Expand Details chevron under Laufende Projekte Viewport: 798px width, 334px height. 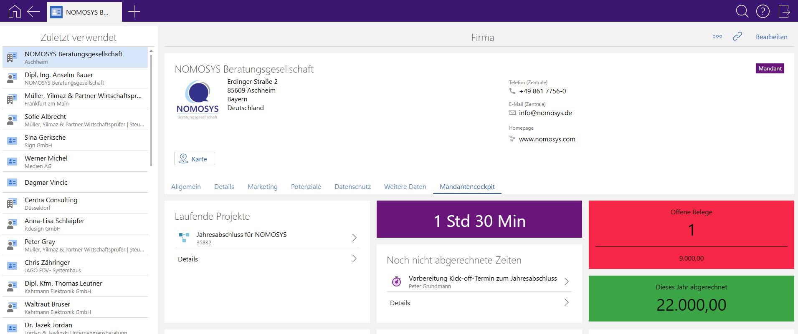(354, 259)
